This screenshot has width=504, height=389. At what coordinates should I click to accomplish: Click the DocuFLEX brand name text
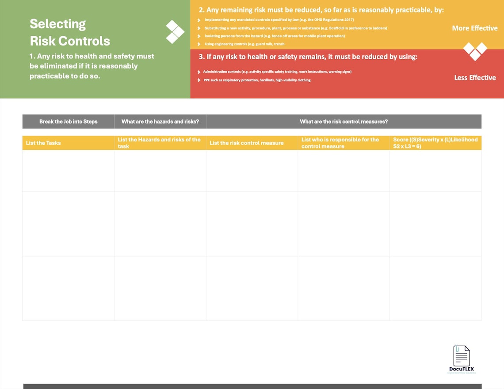coord(462,368)
